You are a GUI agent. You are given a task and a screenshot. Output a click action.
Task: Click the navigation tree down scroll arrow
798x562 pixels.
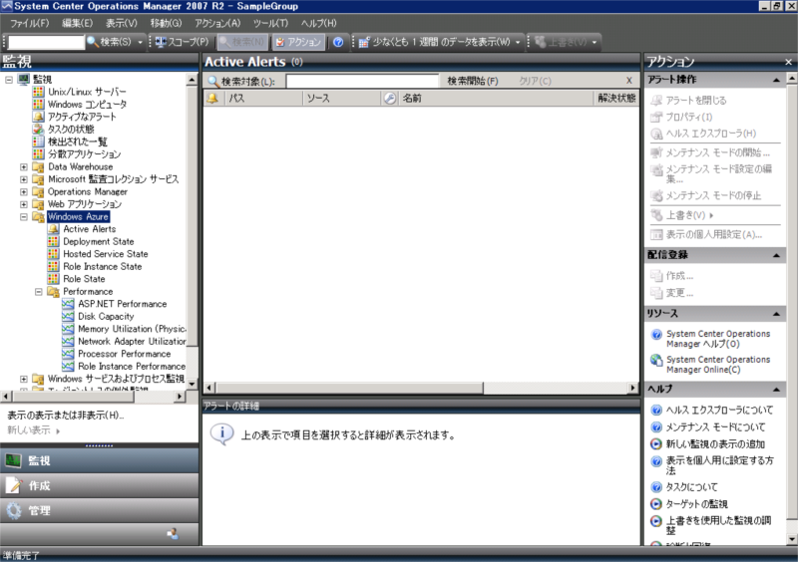192,384
